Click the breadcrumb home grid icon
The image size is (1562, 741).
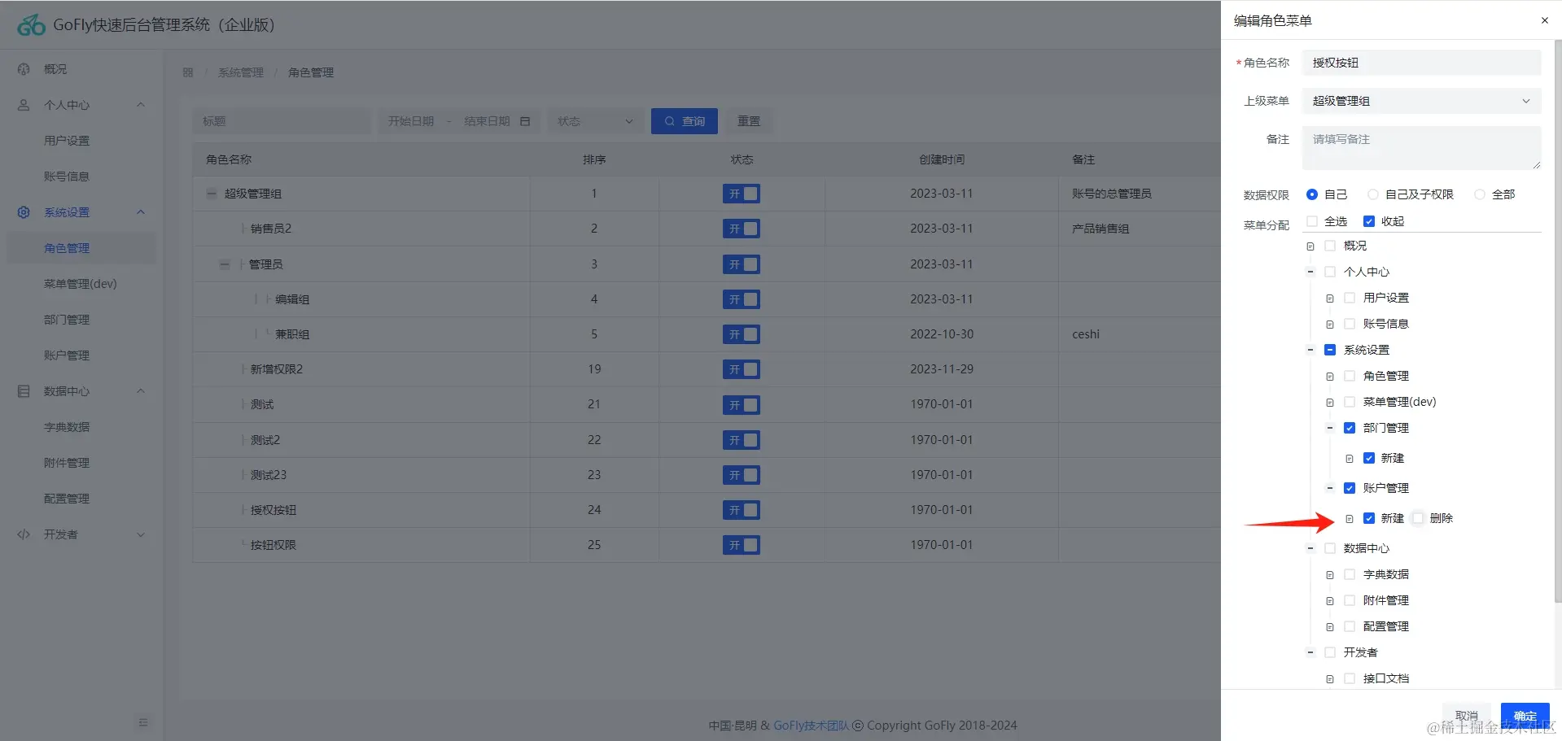pos(188,72)
